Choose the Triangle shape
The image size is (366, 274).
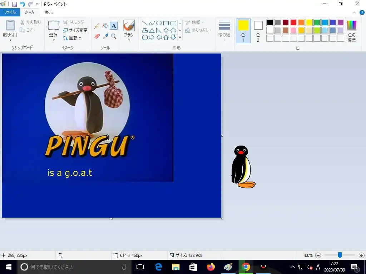coord(152,30)
